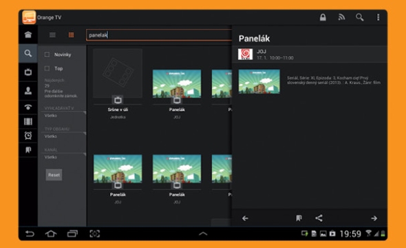The width and height of the screenshot is (406, 248).
Task: Select the search icon in sidebar
Action: click(x=28, y=53)
